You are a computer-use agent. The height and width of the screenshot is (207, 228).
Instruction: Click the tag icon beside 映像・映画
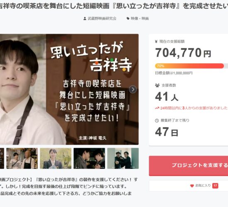tap(128, 19)
